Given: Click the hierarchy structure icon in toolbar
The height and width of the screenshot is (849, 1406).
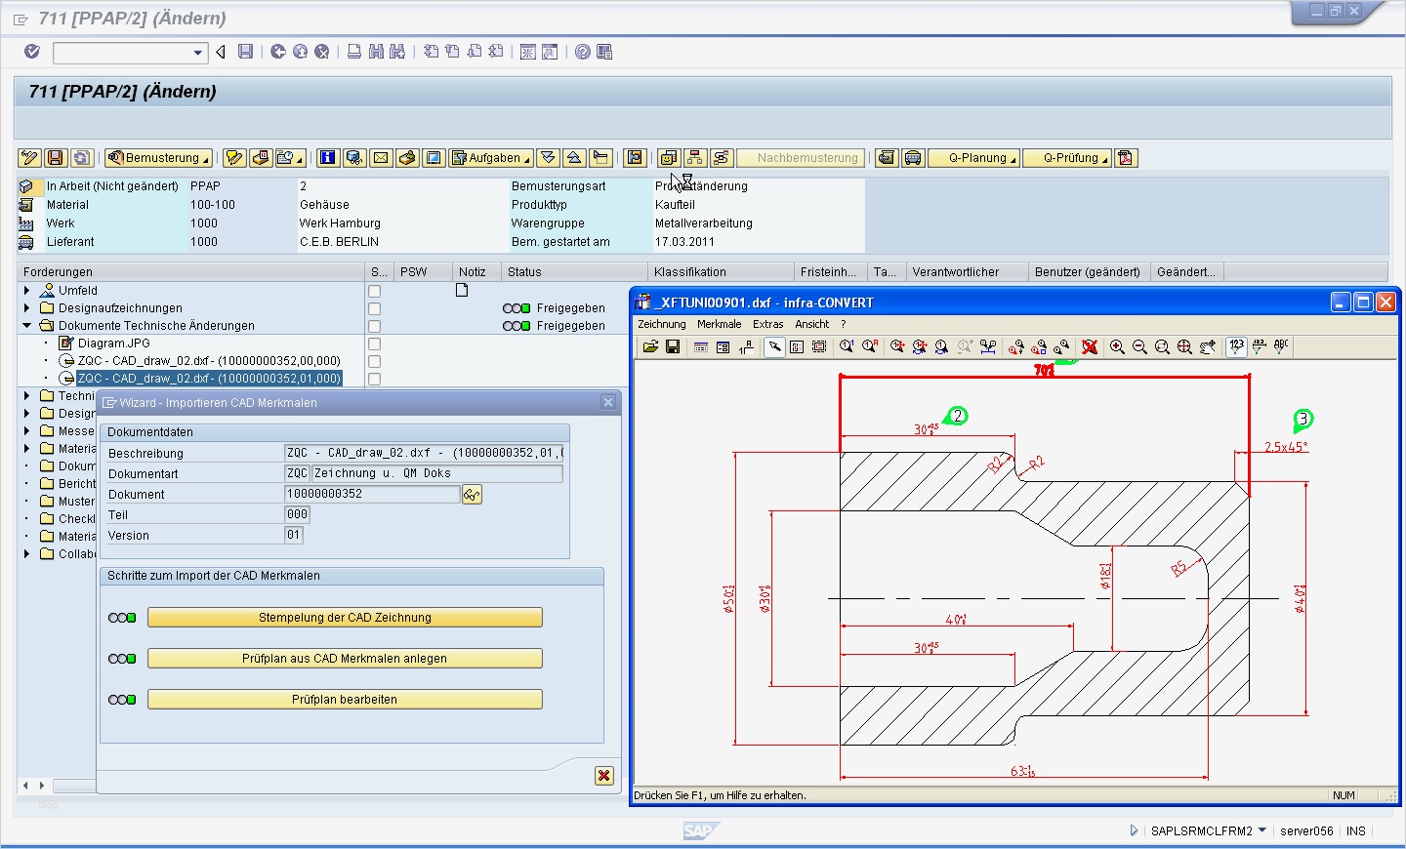Looking at the screenshot, I should click(x=695, y=158).
